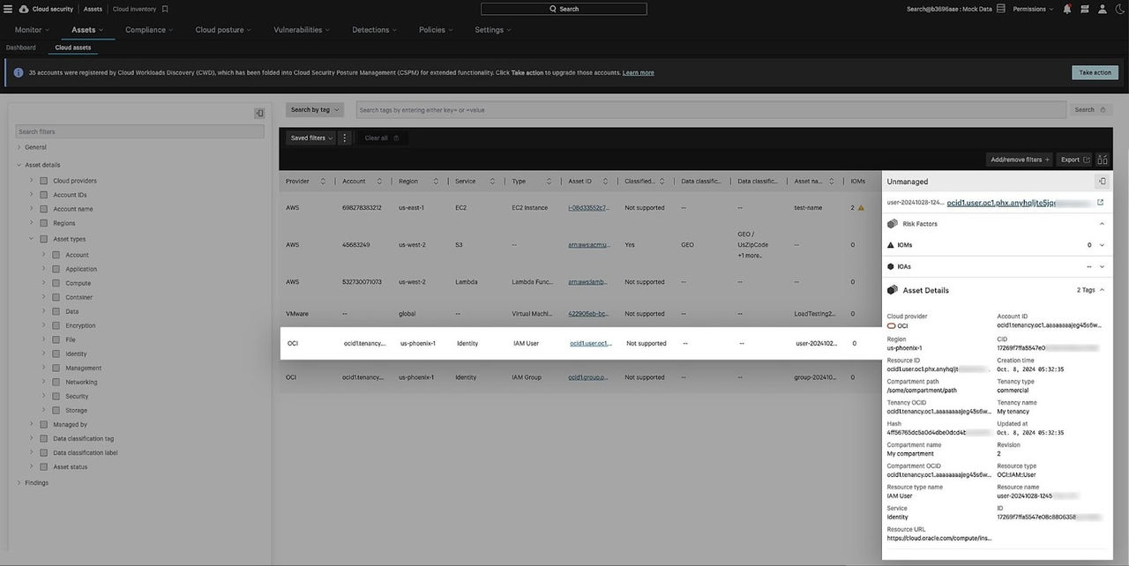Collapse the Asset details filter group
Viewport: 1129px width, 566px height.
(x=19, y=165)
